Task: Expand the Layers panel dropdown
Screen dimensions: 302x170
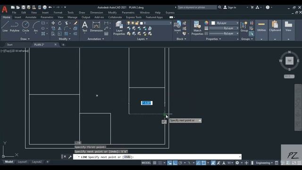Action: tap(143, 39)
